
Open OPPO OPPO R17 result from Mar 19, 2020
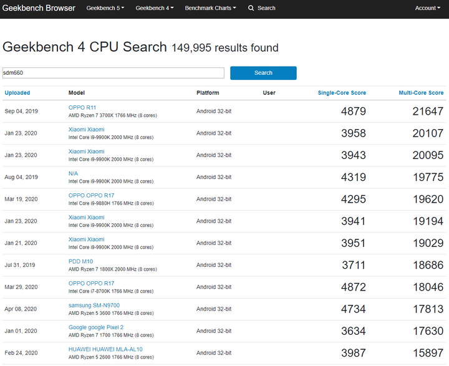pyautogui.click(x=91, y=195)
